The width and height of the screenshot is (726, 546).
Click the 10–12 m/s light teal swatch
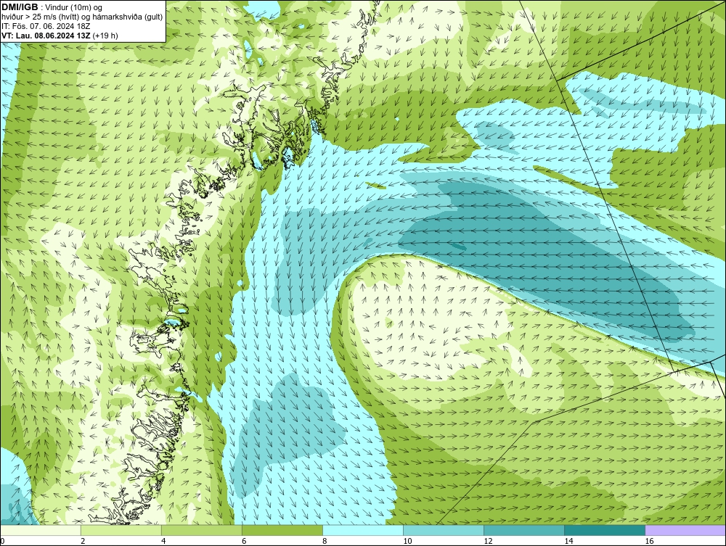coord(443,530)
